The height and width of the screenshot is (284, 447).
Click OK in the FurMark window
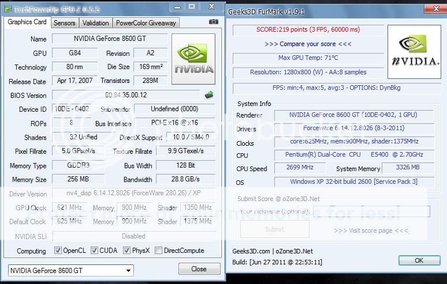419,260
